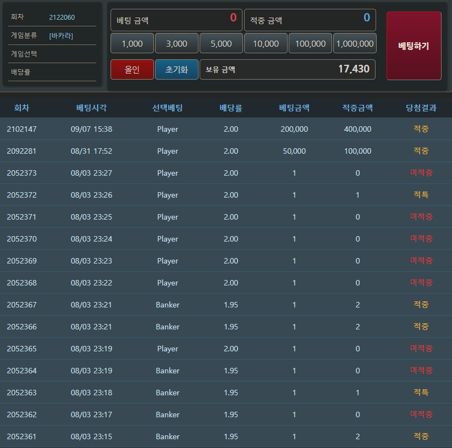Add 3,000 to the bet amount
452x448 pixels.
click(177, 43)
